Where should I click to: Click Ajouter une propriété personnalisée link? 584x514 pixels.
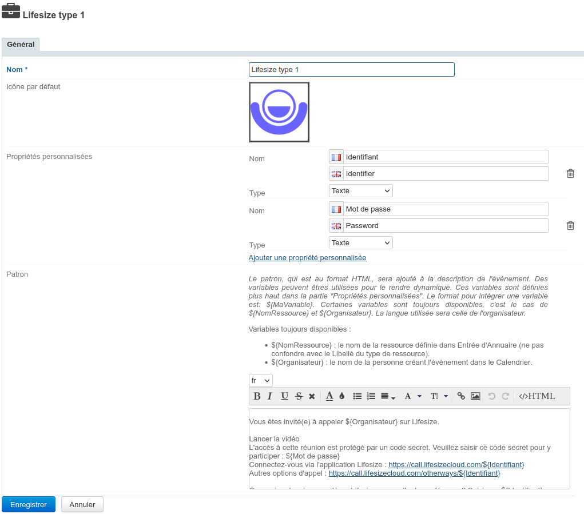click(x=307, y=258)
